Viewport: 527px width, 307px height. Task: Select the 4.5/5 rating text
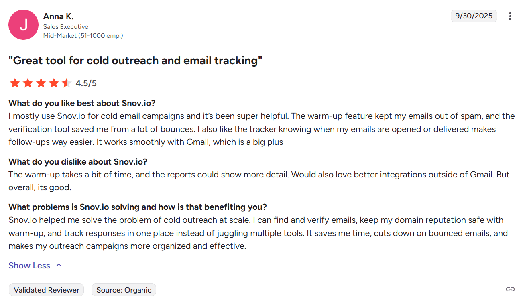pyautogui.click(x=85, y=83)
